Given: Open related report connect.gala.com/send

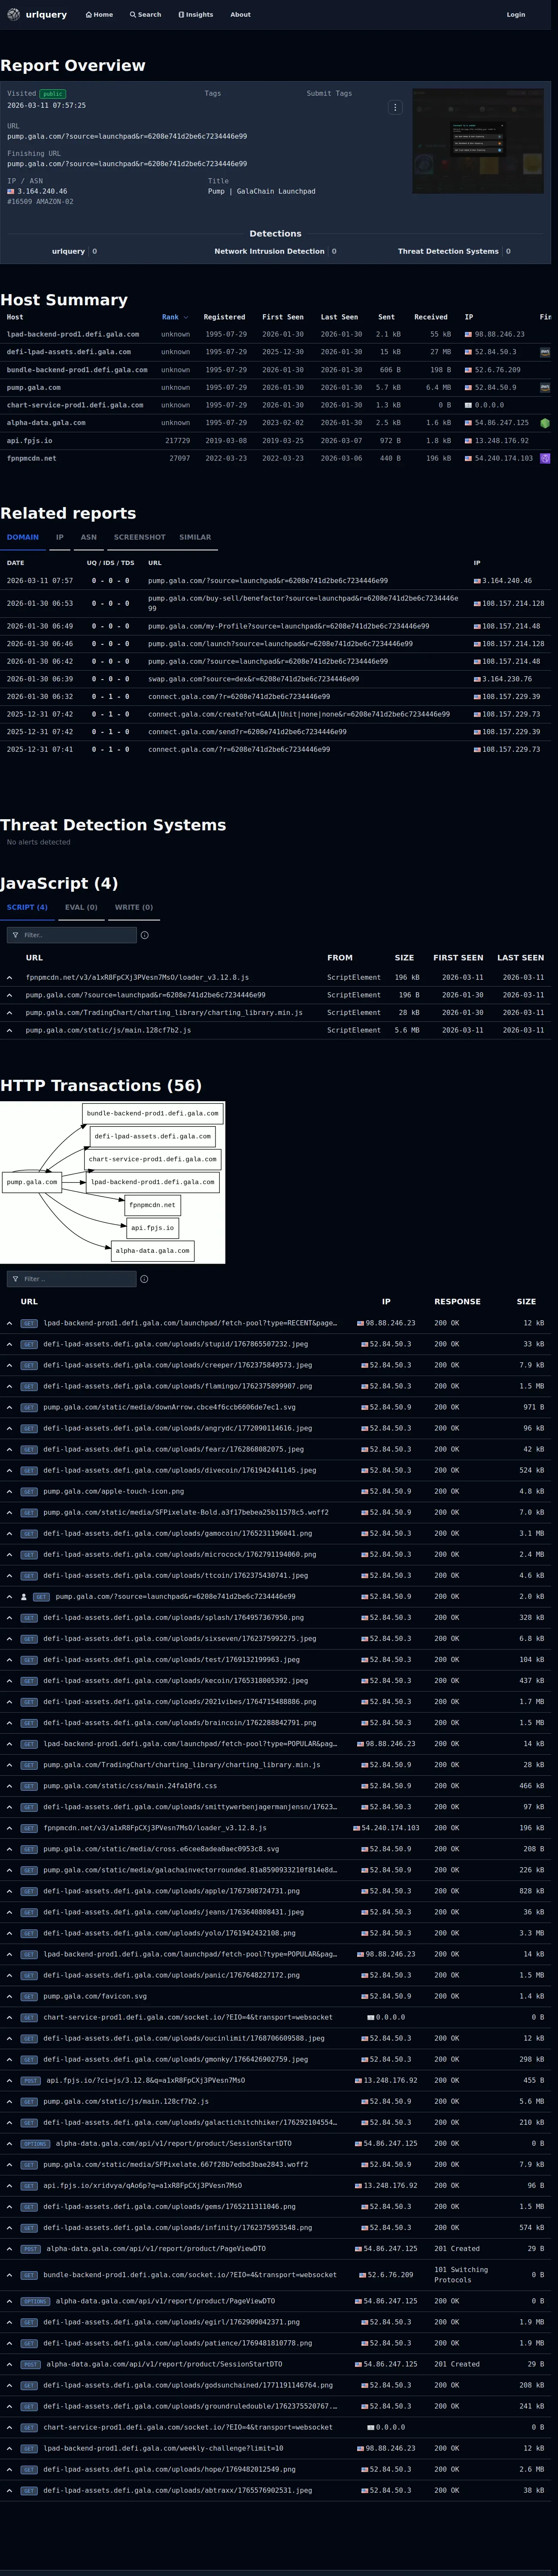Looking at the screenshot, I should click(x=247, y=732).
